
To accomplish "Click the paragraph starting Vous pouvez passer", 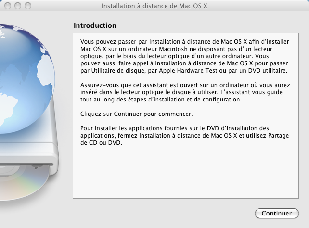I will [x=185, y=56].
